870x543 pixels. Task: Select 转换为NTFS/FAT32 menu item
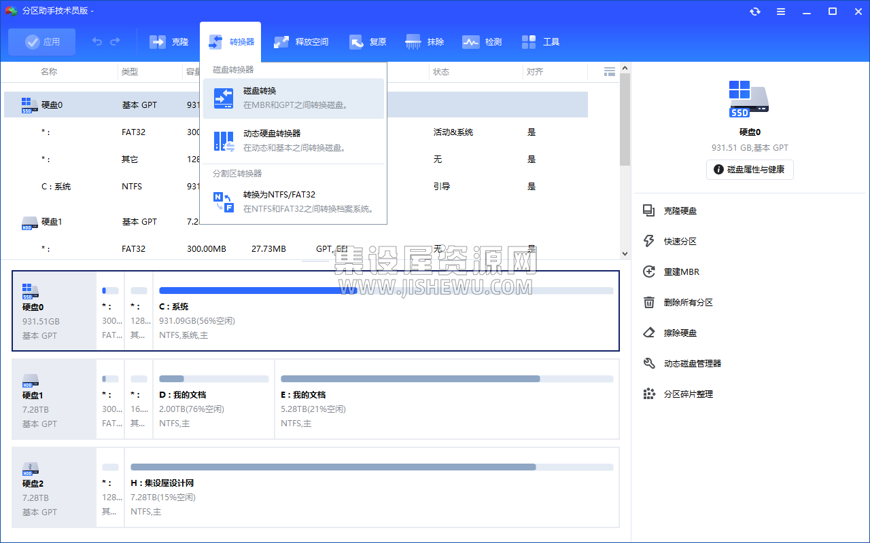[294, 202]
